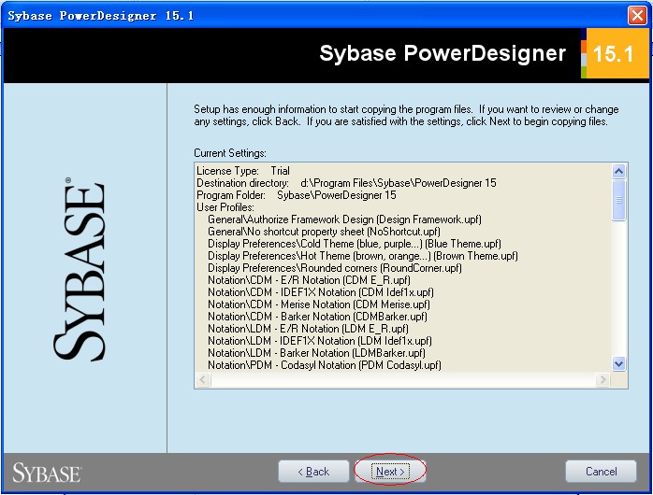Screen dimensions: 653x495
Task: Close the Sybase PowerDesigner 15.1 window
Action: tap(637, 15)
